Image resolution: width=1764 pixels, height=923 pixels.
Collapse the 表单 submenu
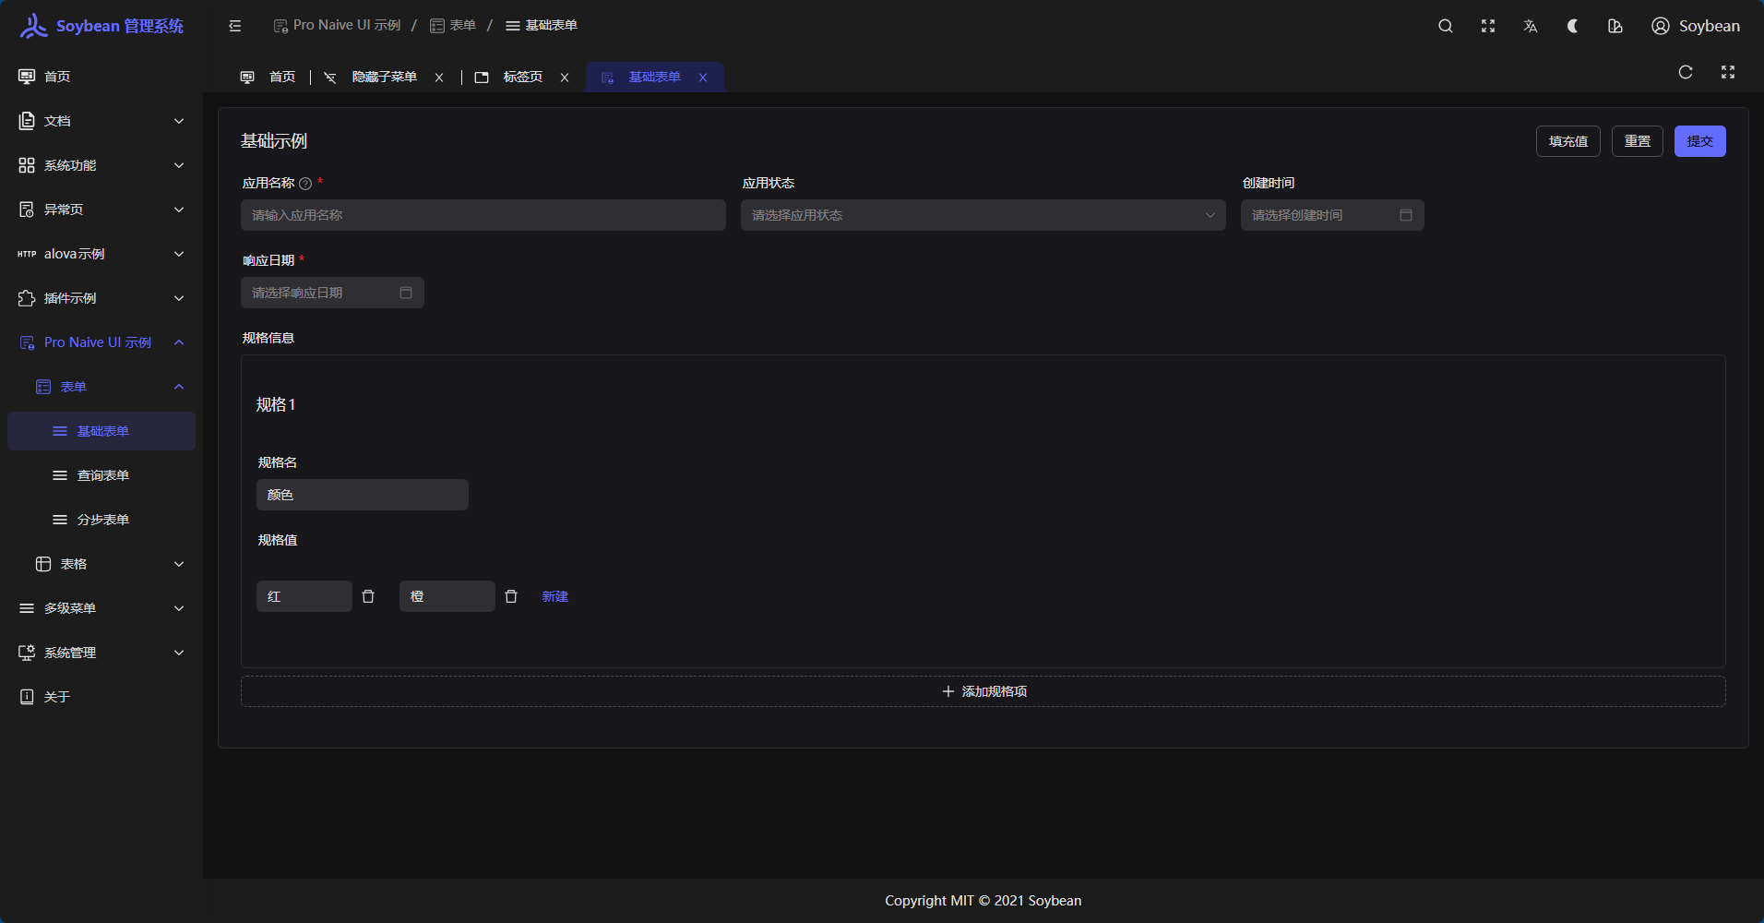(101, 387)
